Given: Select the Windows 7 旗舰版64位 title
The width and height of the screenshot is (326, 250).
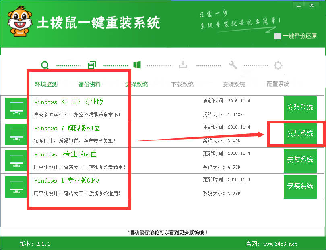Looking at the screenshot, I should [67, 128].
